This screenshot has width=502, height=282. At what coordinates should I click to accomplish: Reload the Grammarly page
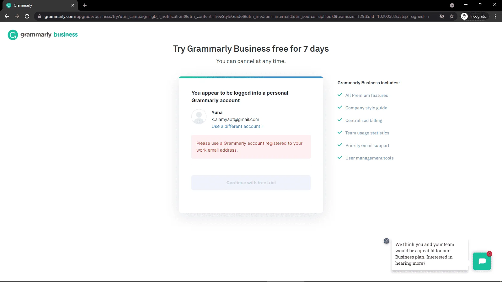27,16
